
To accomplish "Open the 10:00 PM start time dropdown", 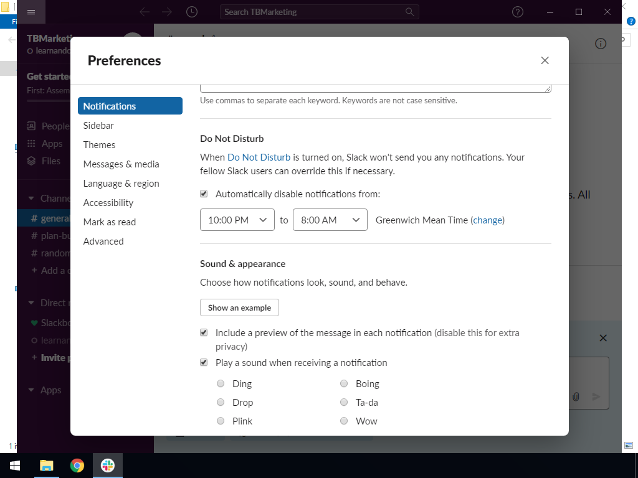I will (x=237, y=220).
